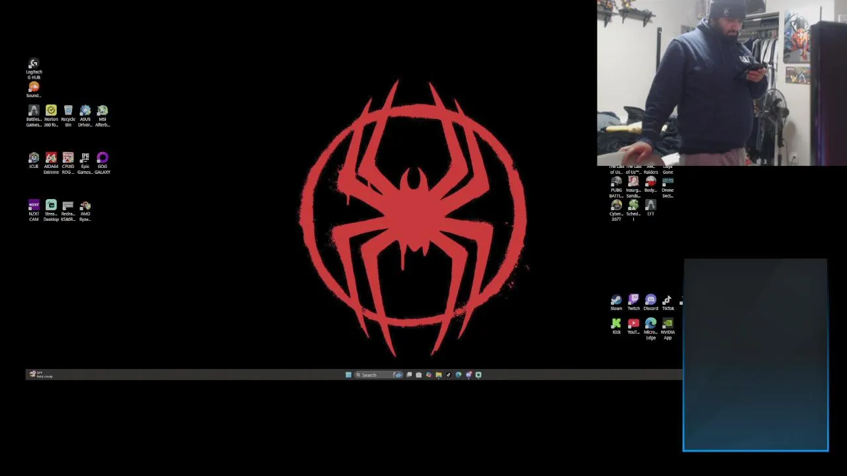Launch the Twitch desktop shortcut

(x=633, y=303)
